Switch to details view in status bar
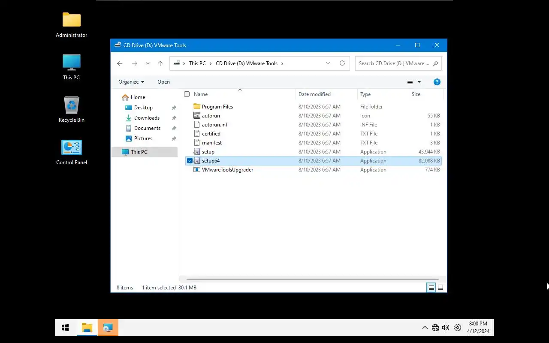This screenshot has width=549, height=343. pyautogui.click(x=431, y=288)
